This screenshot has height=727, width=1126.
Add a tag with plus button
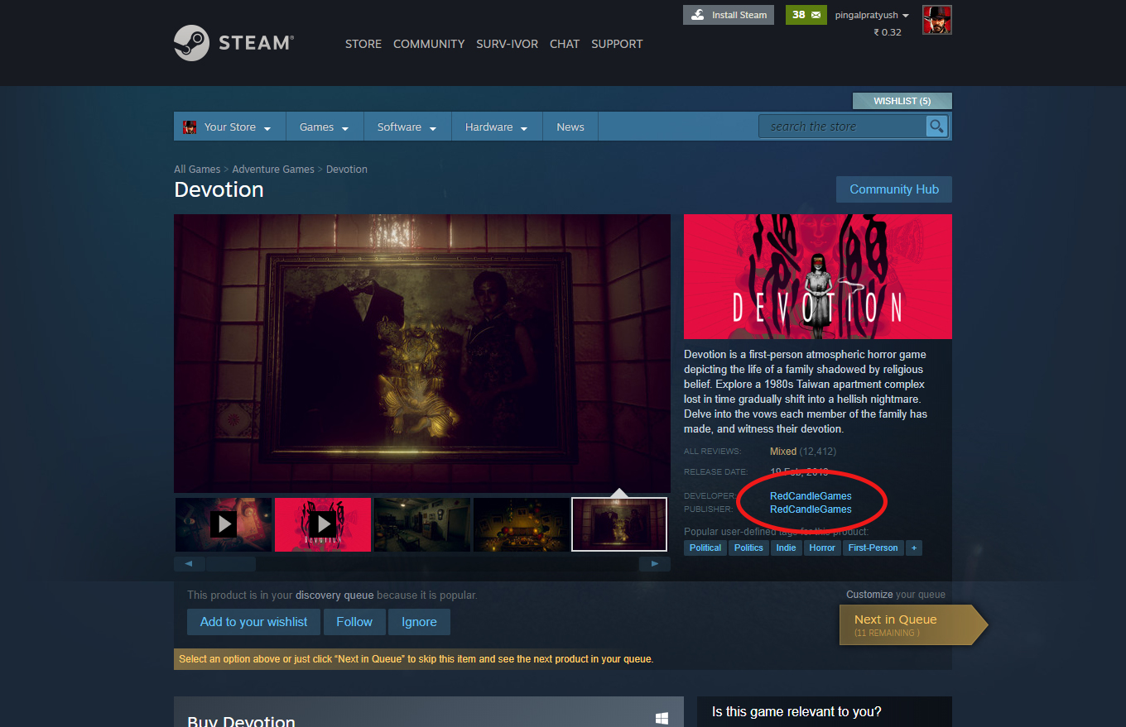point(914,548)
